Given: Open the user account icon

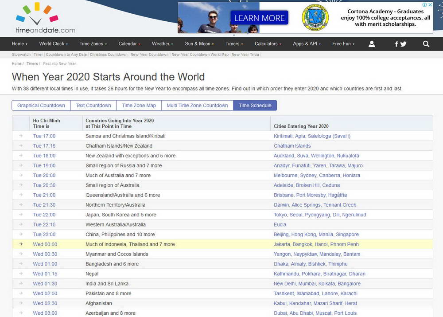Looking at the screenshot, I should coord(372,44).
